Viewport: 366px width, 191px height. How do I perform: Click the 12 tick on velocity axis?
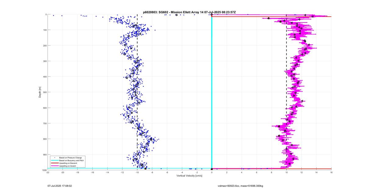pos(302,172)
